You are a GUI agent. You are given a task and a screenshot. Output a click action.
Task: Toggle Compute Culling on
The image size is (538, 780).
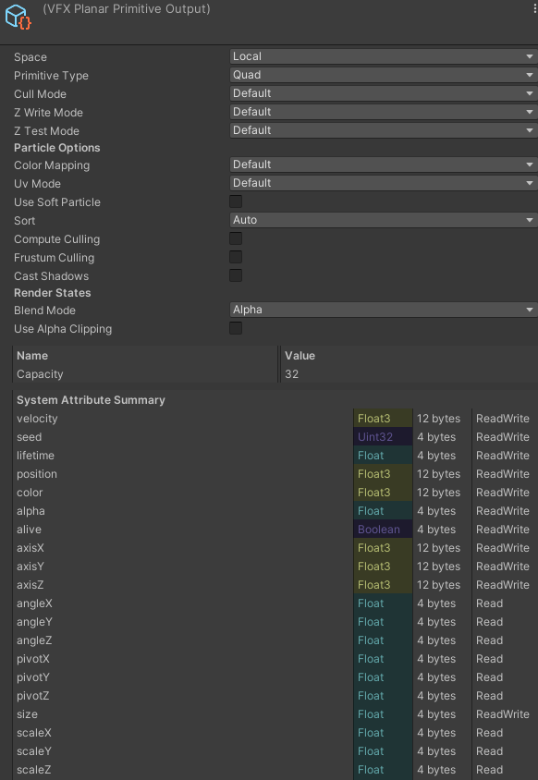[236, 239]
